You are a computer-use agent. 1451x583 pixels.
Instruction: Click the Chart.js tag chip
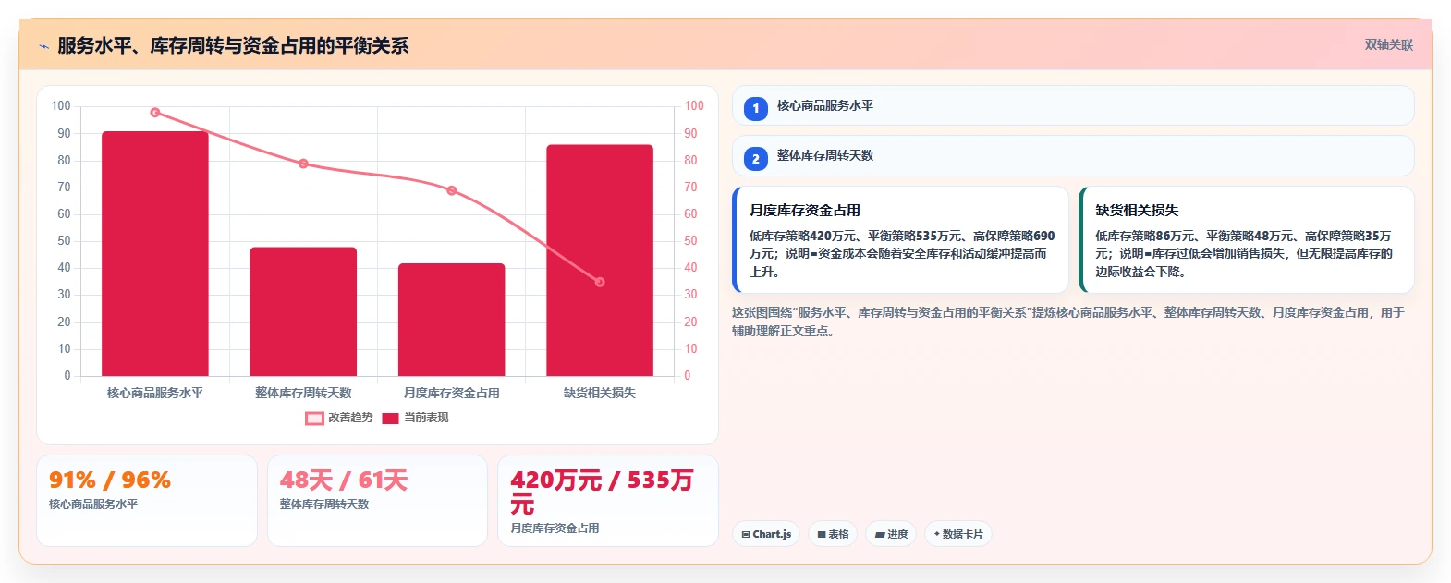(x=766, y=534)
